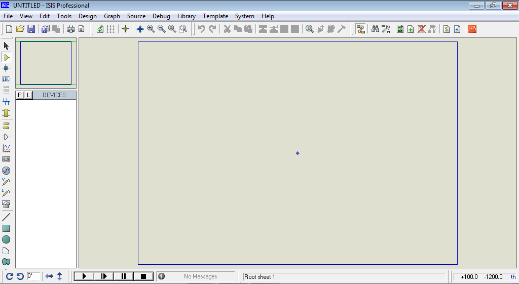Image resolution: width=519 pixels, height=284 pixels.
Task: Activate the Wire Label mode tool
Action: pyautogui.click(x=6, y=79)
